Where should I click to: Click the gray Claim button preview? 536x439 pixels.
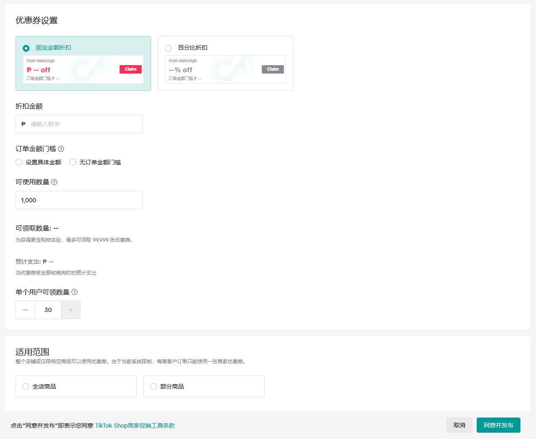tap(273, 69)
